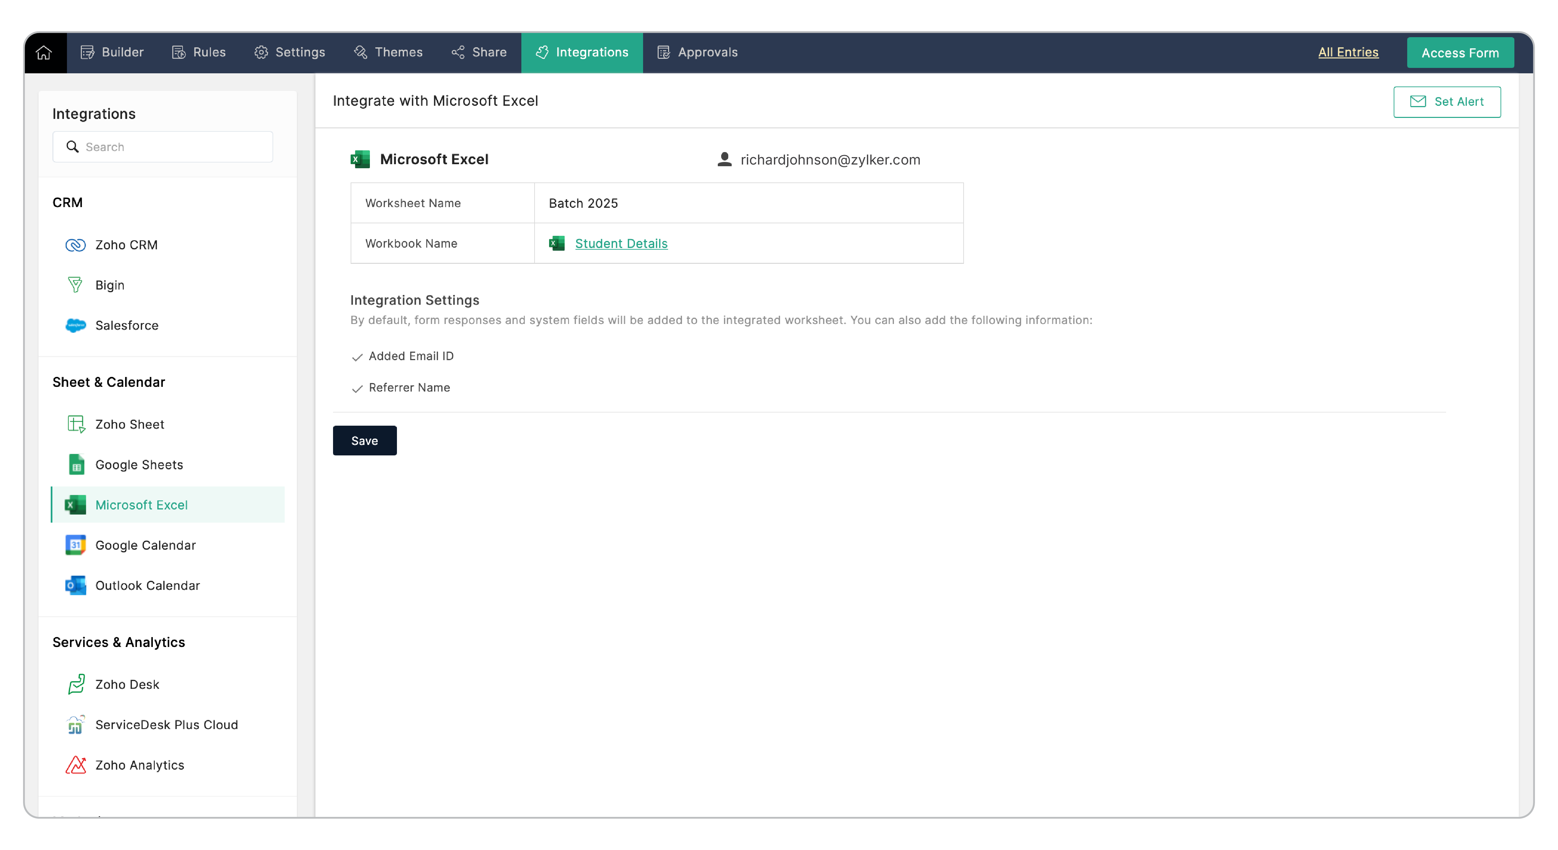Screen dimensions: 1558x850
Task: Toggle the Added Email ID checkmark
Action: point(357,357)
